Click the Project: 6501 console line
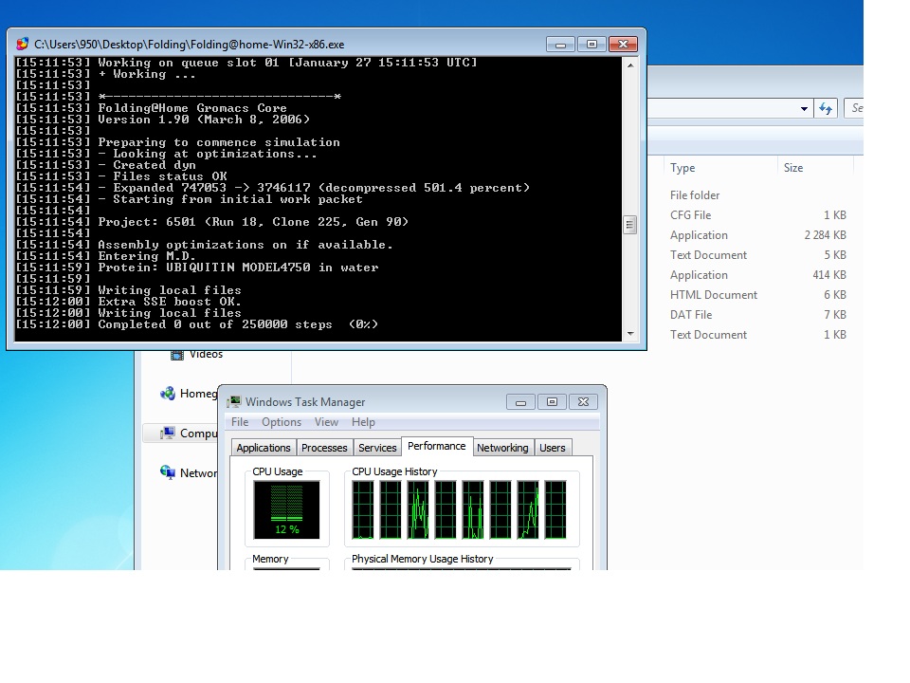Viewport: 910px width, 683px height. click(x=211, y=222)
